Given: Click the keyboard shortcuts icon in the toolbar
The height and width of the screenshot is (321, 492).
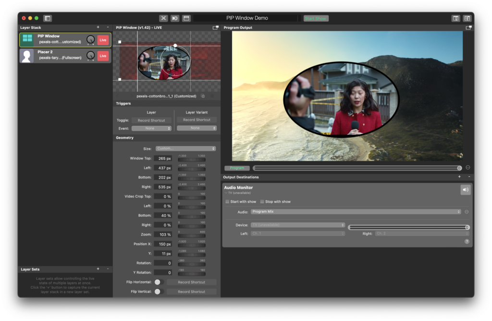Looking at the screenshot, I should (186, 17).
